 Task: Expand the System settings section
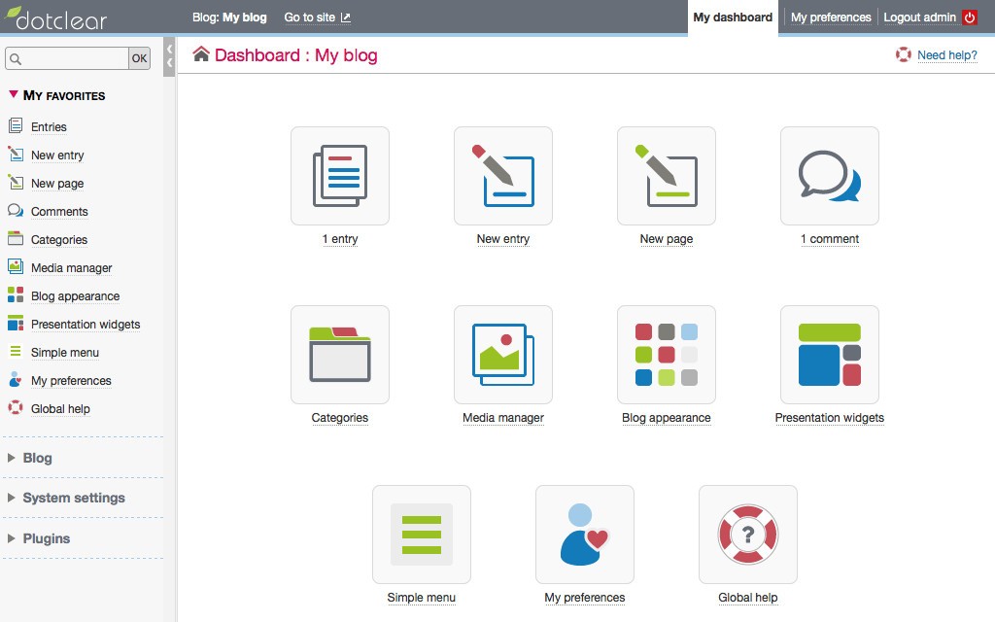(73, 498)
